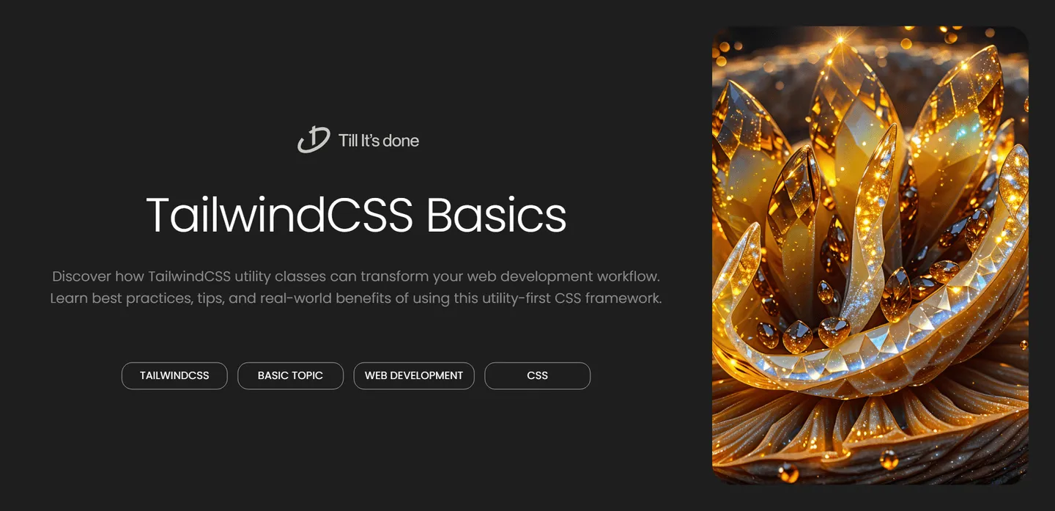
Task: Open the WEB DEVELOPMENT tag
Action: point(414,375)
